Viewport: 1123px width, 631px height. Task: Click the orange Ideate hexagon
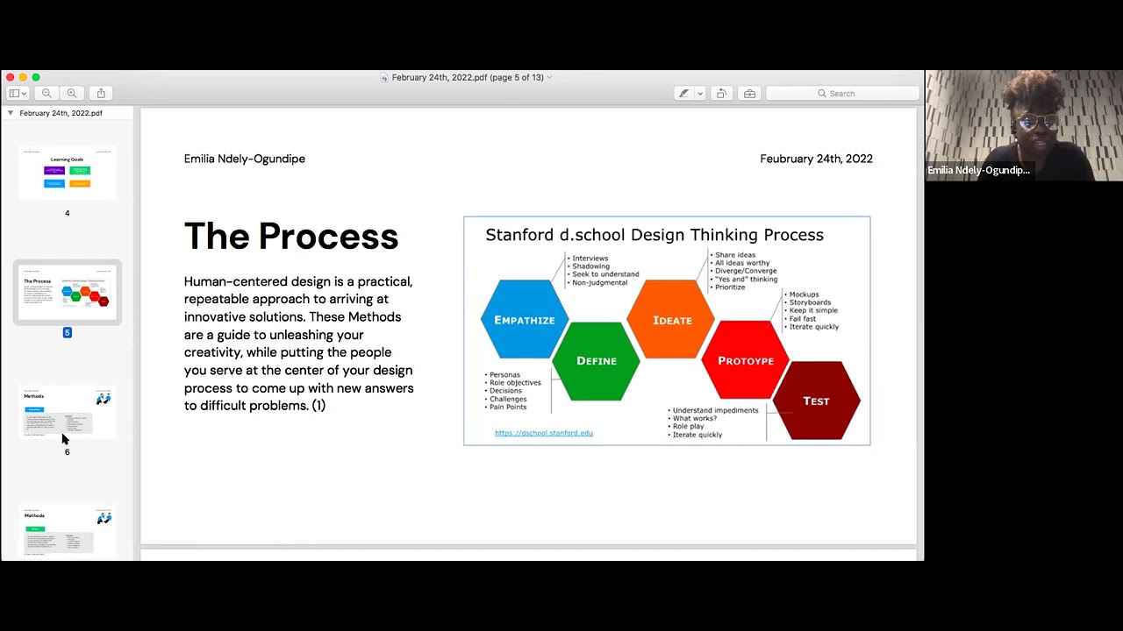[x=672, y=319]
